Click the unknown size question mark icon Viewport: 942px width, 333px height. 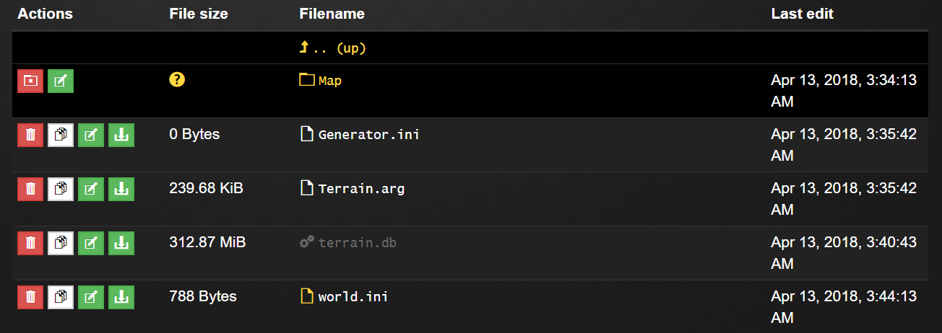(177, 80)
